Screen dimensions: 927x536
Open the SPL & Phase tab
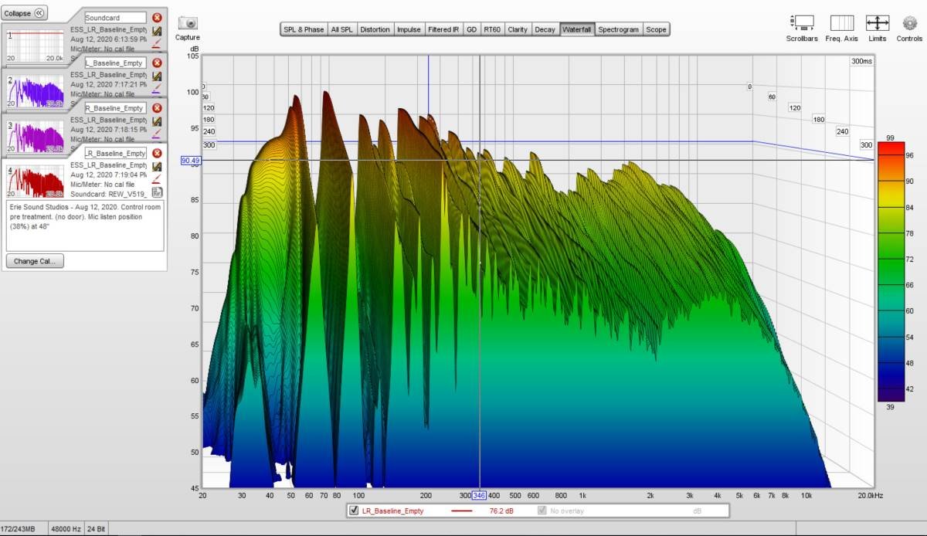[x=304, y=29]
